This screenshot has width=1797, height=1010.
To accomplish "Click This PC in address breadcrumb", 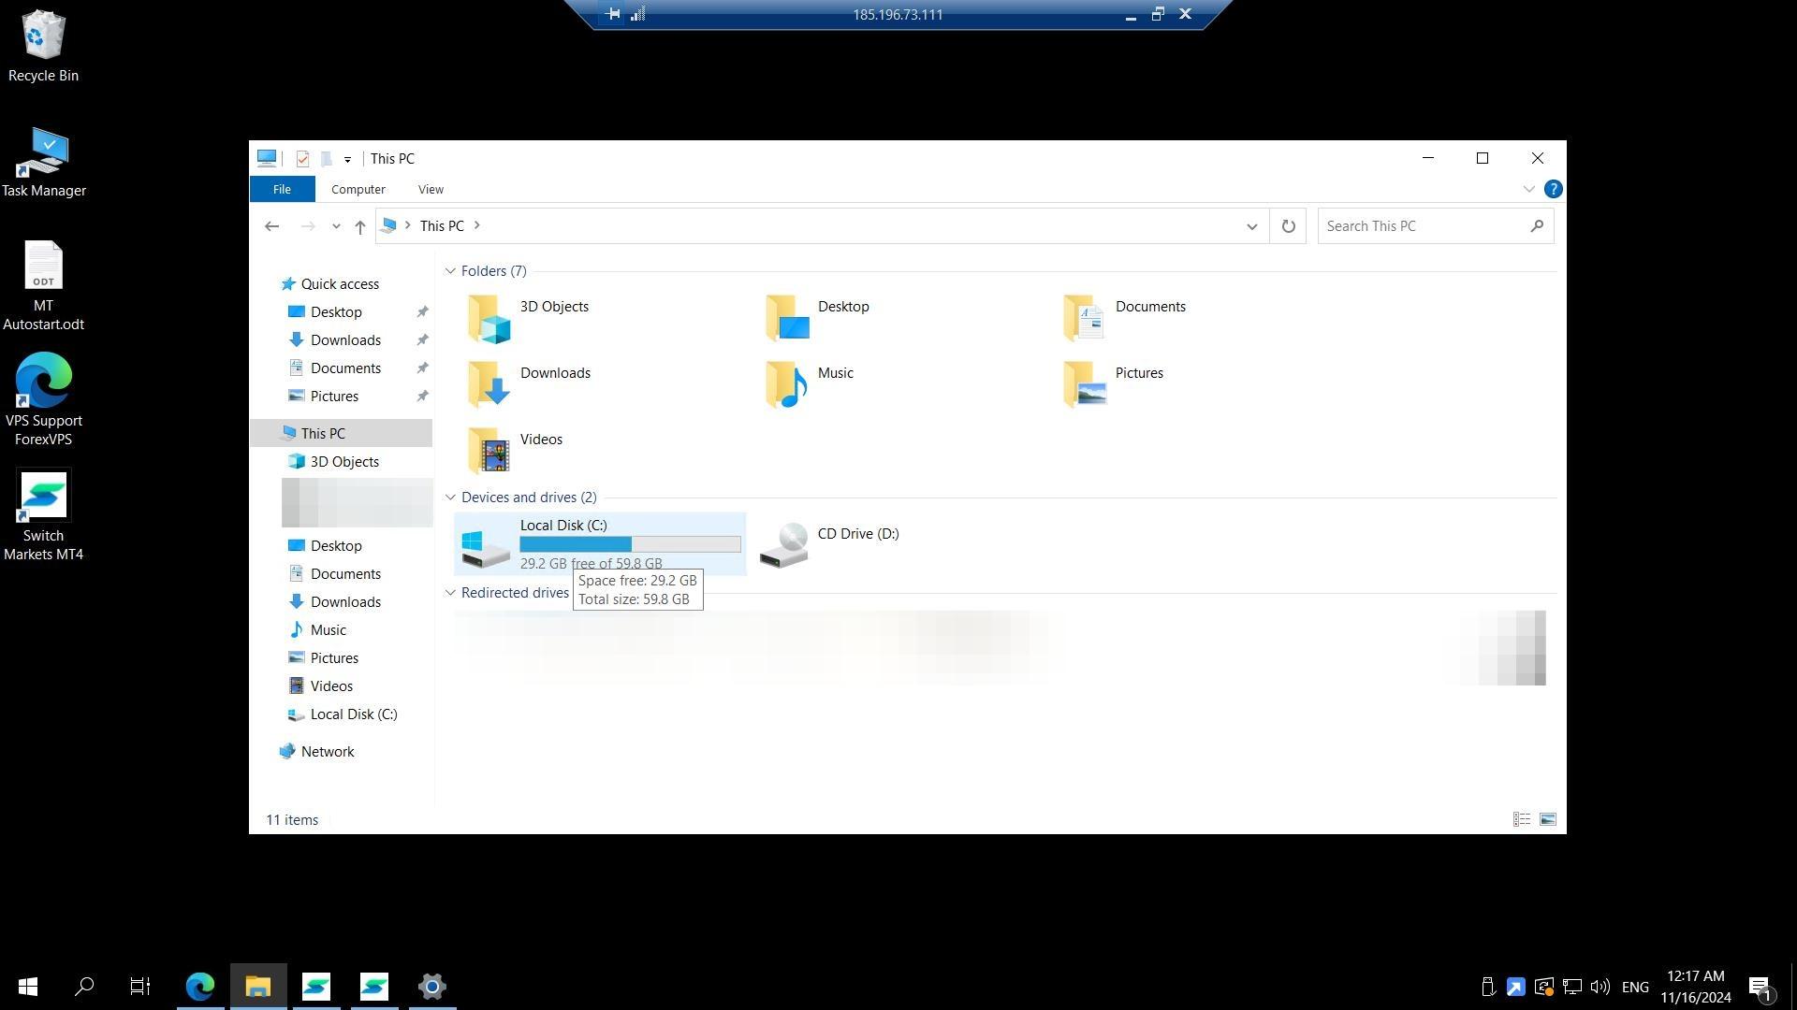I will pos(442,226).
